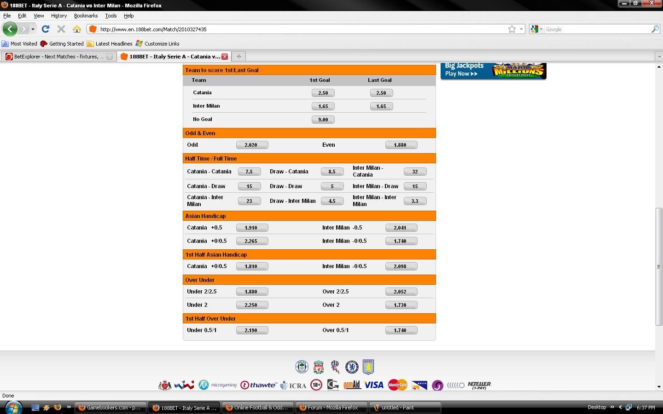Click the taskbar clock showing 6:37 PM
The width and height of the screenshot is (663, 414).
(x=646, y=408)
